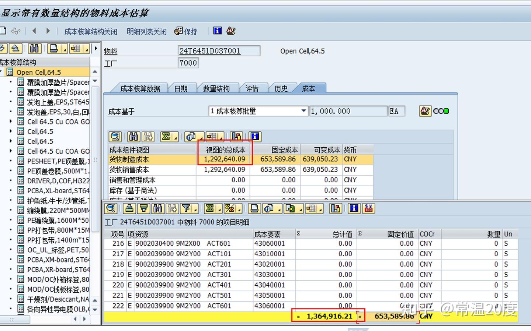Click the currency (¥100) conversion icon
This screenshot has height=331, width=531.
[369, 208]
